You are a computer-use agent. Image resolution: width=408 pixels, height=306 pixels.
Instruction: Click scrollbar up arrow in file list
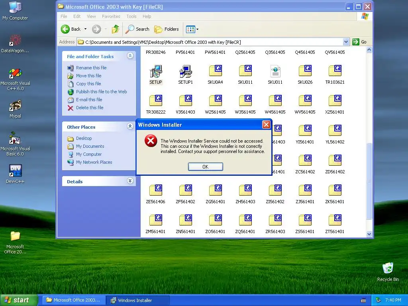(x=369, y=50)
